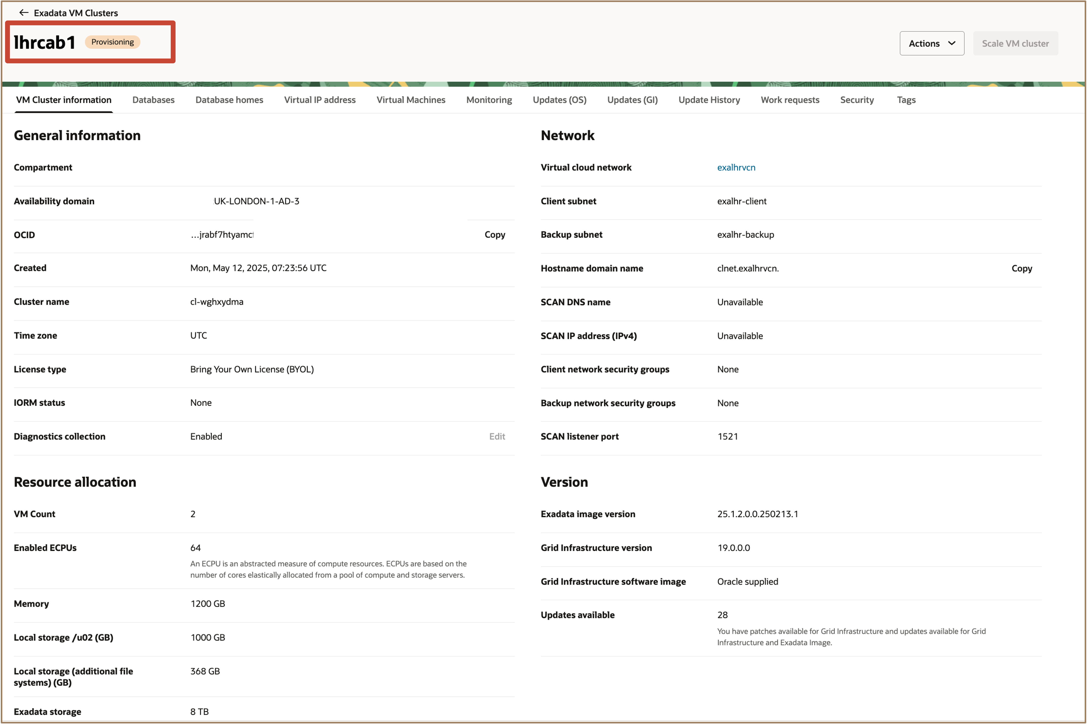Open the Actions dropdown menu
This screenshot has width=1087, height=724.
coord(931,43)
